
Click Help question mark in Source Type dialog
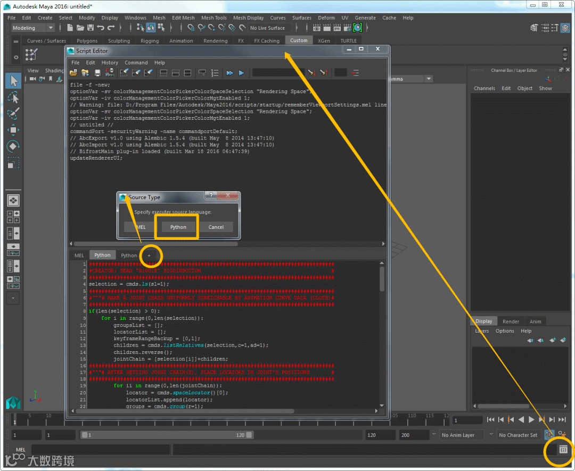(211, 195)
